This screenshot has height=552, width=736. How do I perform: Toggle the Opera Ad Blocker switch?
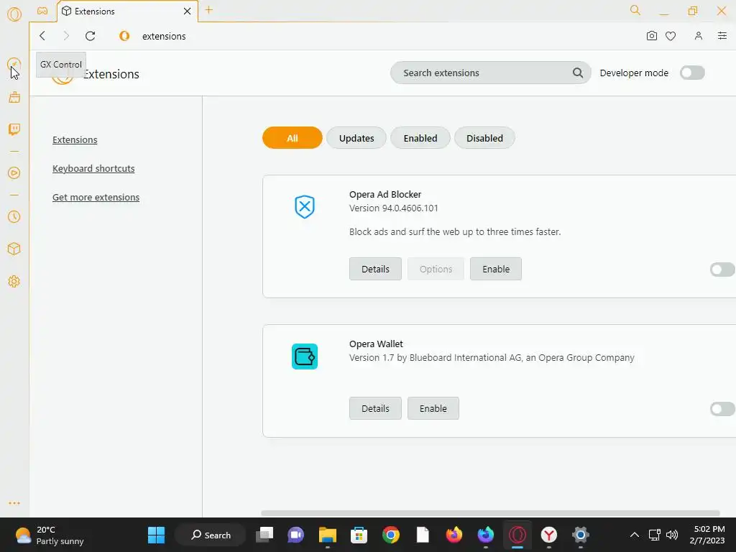[722, 270]
